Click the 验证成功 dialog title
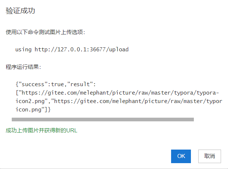 pyautogui.click(x=20, y=11)
